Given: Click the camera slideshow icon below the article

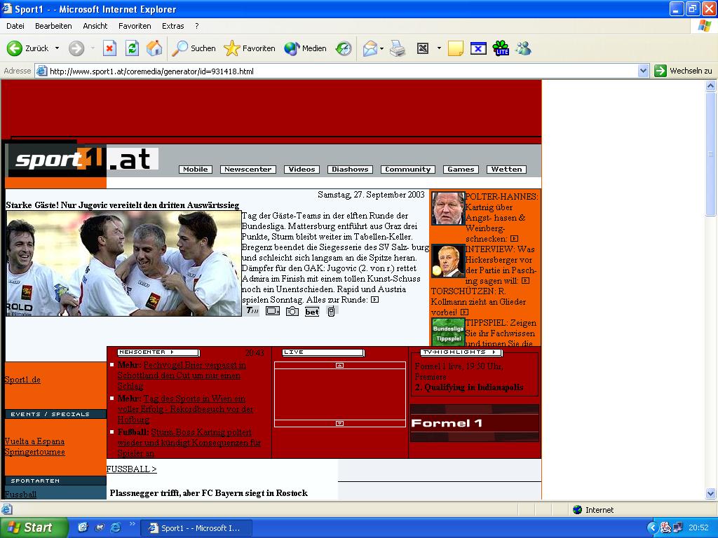Looking at the screenshot, I should point(292,311).
